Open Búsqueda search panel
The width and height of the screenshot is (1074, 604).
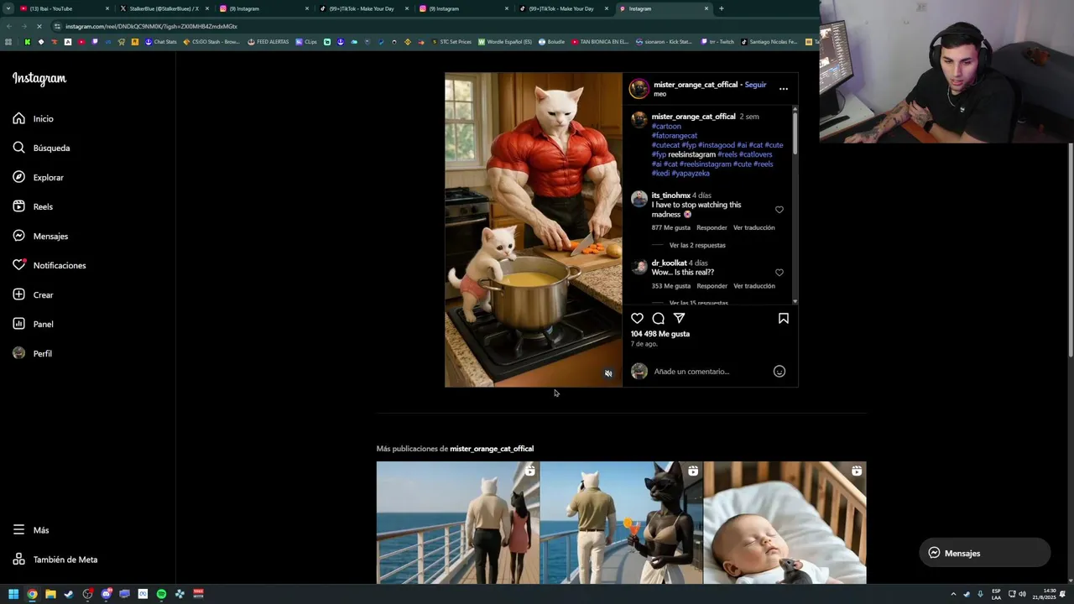coord(41,148)
